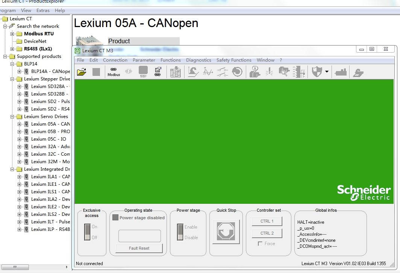This screenshot has width=400, height=273.
Task: Open the Diagnostics menu
Action: click(x=198, y=60)
